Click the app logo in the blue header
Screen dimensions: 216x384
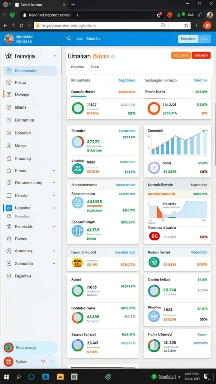coord(9,39)
